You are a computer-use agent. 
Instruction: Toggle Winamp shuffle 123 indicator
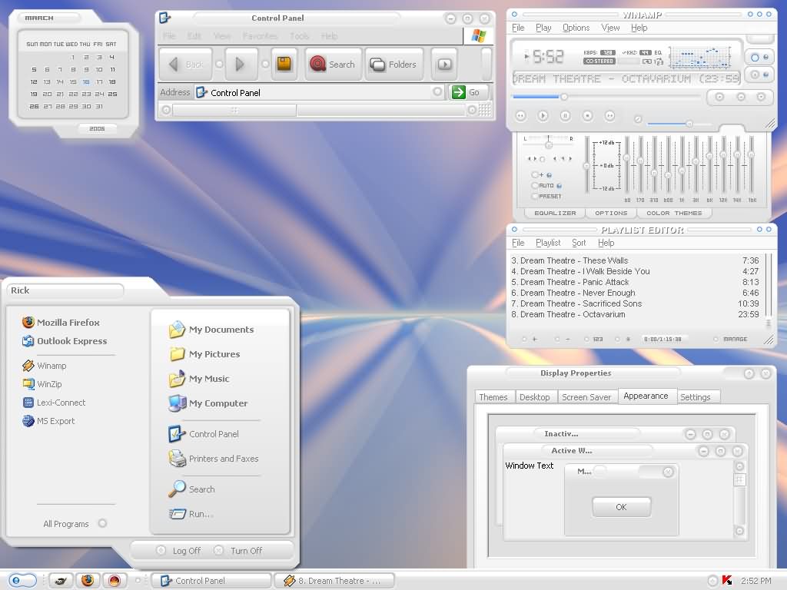(659, 61)
